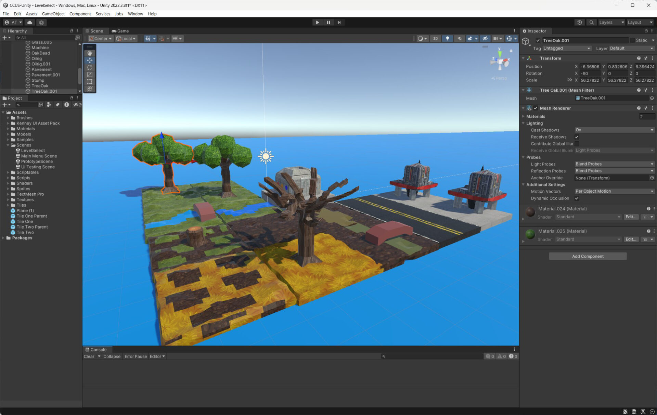Click the Pause button

[328, 22]
